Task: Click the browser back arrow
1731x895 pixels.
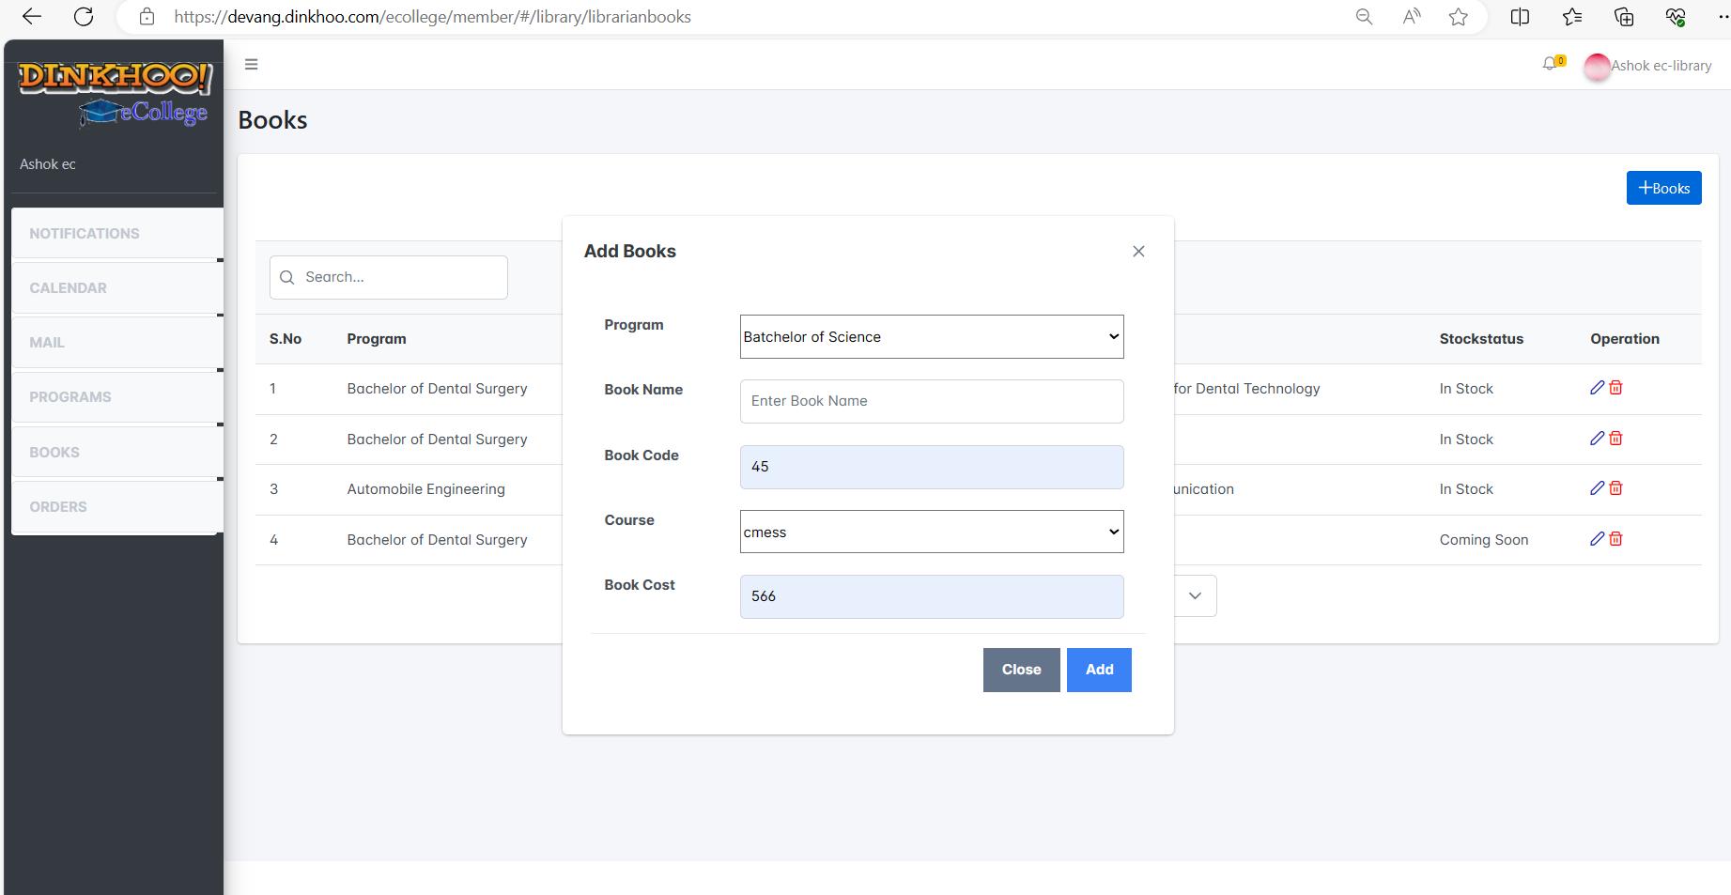Action: [32, 17]
